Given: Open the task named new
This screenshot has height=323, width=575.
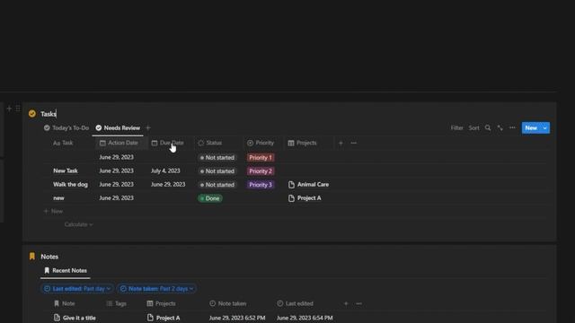Looking at the screenshot, I should pyautogui.click(x=58, y=197).
